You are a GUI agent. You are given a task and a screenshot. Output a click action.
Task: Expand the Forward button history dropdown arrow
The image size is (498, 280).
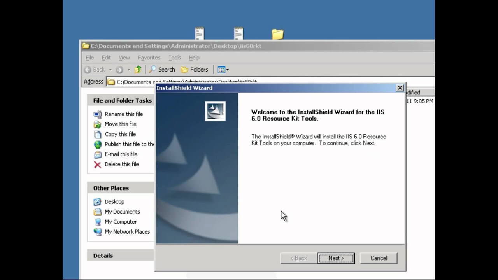[129, 70]
